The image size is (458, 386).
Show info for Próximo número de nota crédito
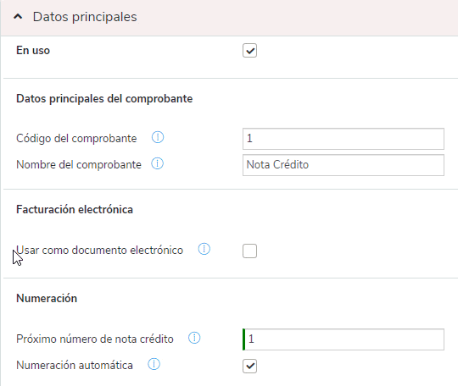194,338
